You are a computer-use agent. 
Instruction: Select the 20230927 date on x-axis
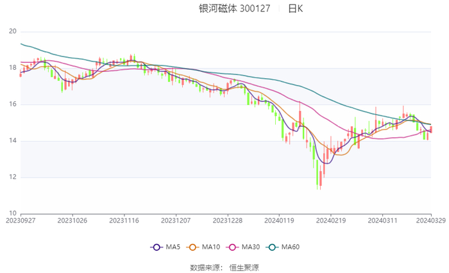pyautogui.click(x=21, y=220)
